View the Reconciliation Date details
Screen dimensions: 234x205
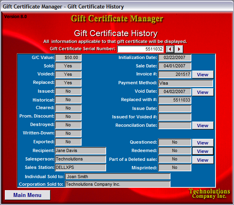pyautogui.click(x=203, y=126)
